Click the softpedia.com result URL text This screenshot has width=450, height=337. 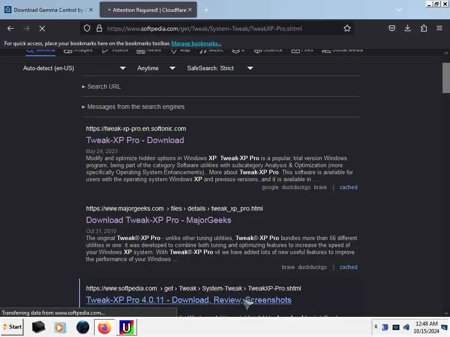click(193, 289)
